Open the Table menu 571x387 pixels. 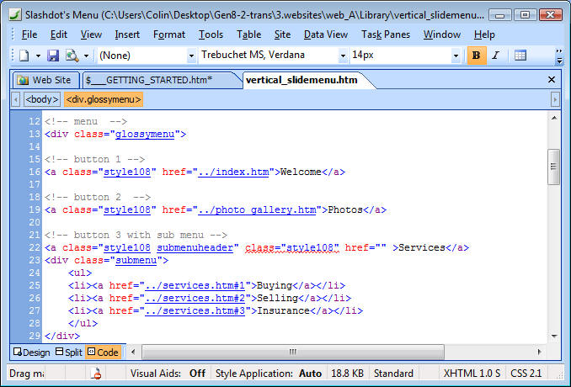(248, 34)
